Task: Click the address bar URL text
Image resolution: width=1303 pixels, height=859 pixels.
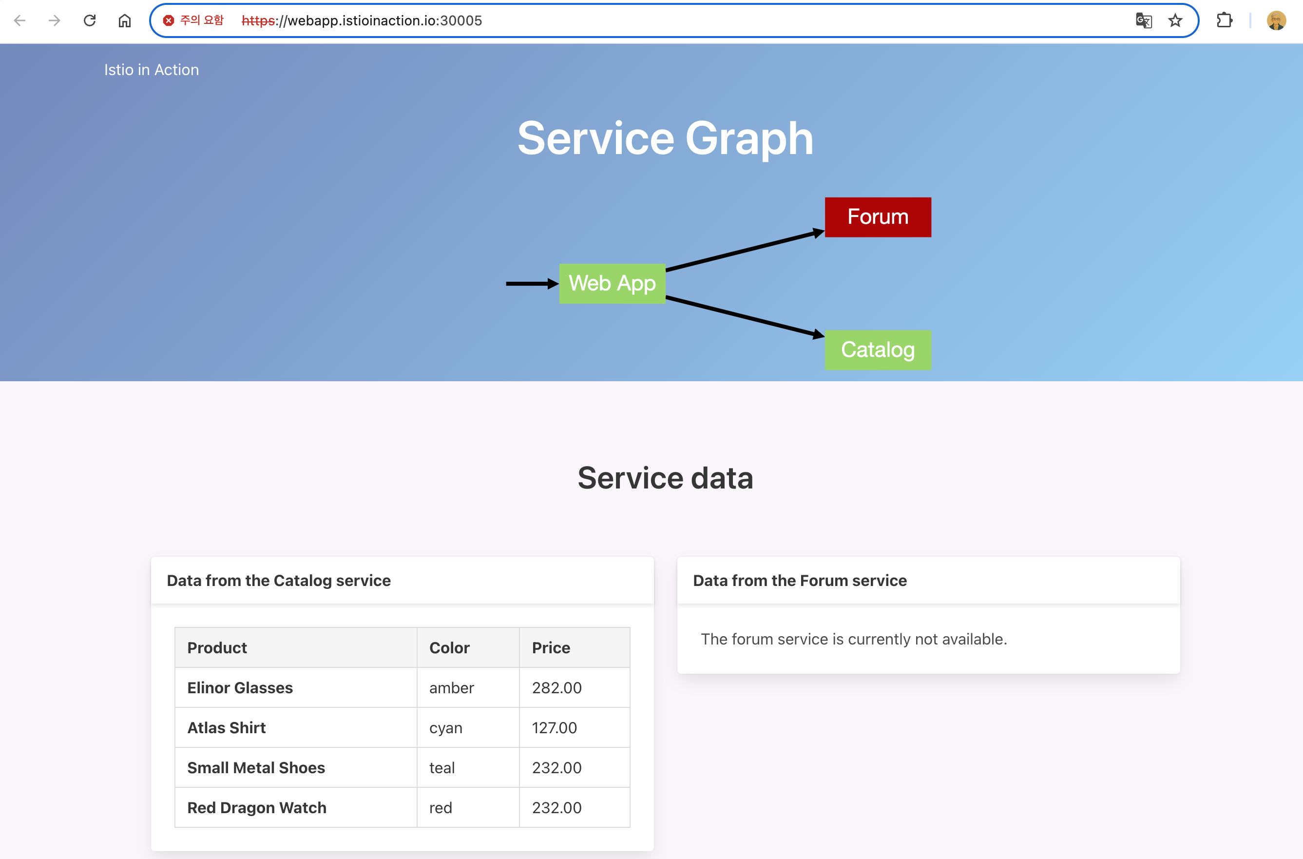Action: point(362,21)
